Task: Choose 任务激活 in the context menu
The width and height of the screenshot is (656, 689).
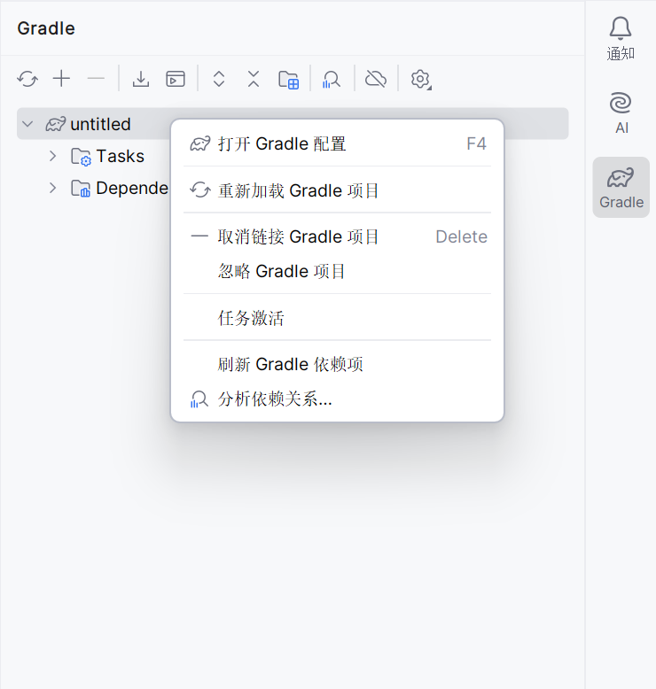Action: 337,318
